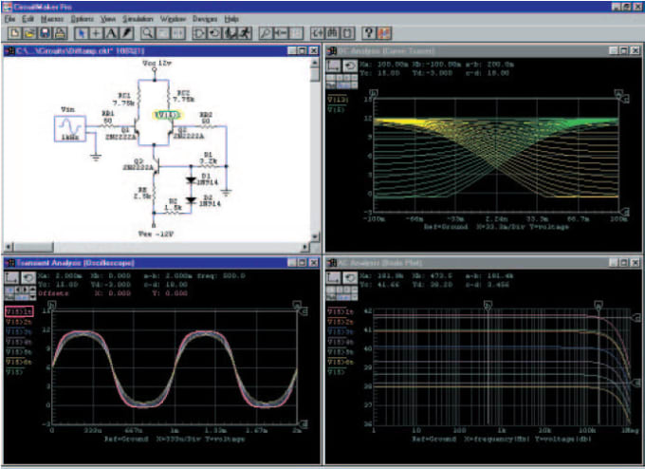
Task: Click cursor a marker atop oscilloscope graph
Action: click(297, 305)
